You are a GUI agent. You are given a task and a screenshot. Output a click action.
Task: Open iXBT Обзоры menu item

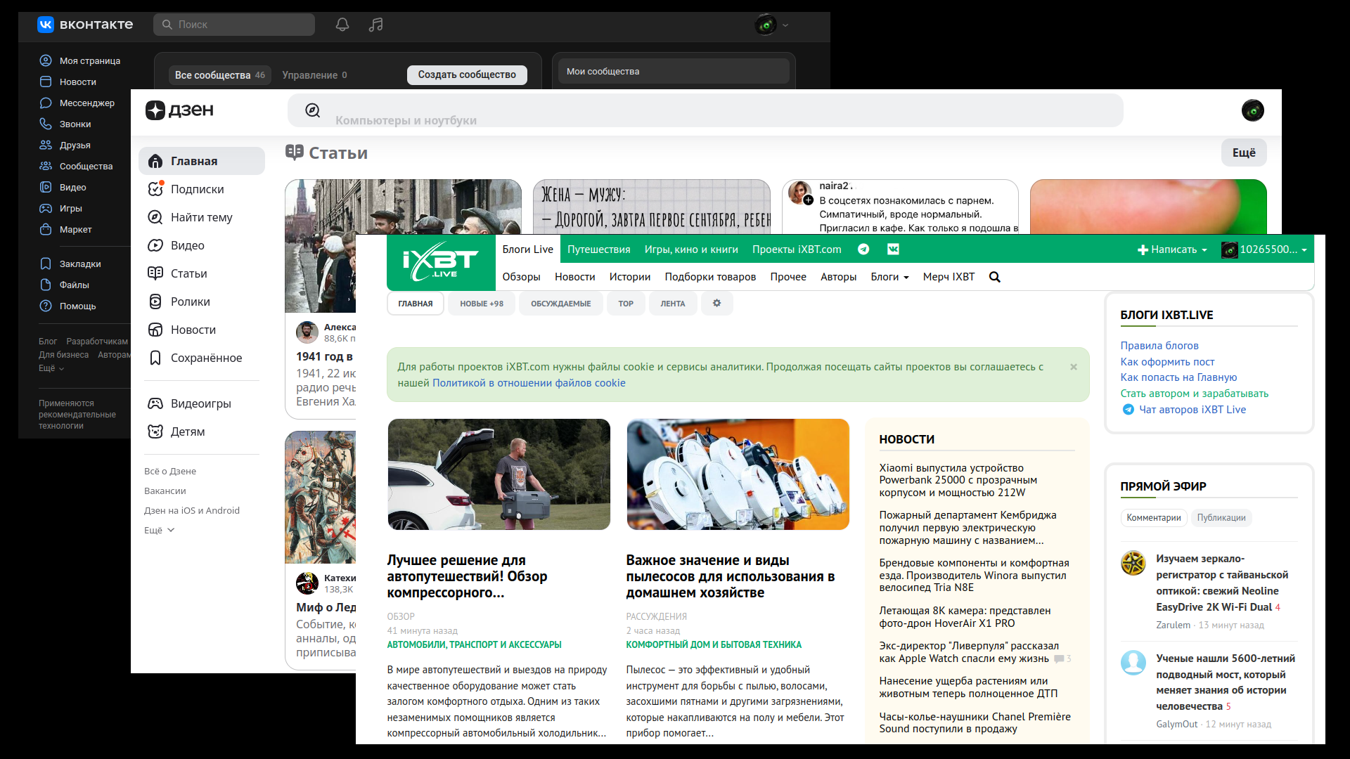tap(522, 277)
